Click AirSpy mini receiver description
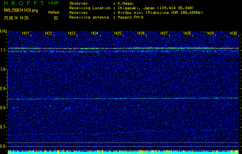The height and width of the screenshot is (154, 242). tap(160, 12)
